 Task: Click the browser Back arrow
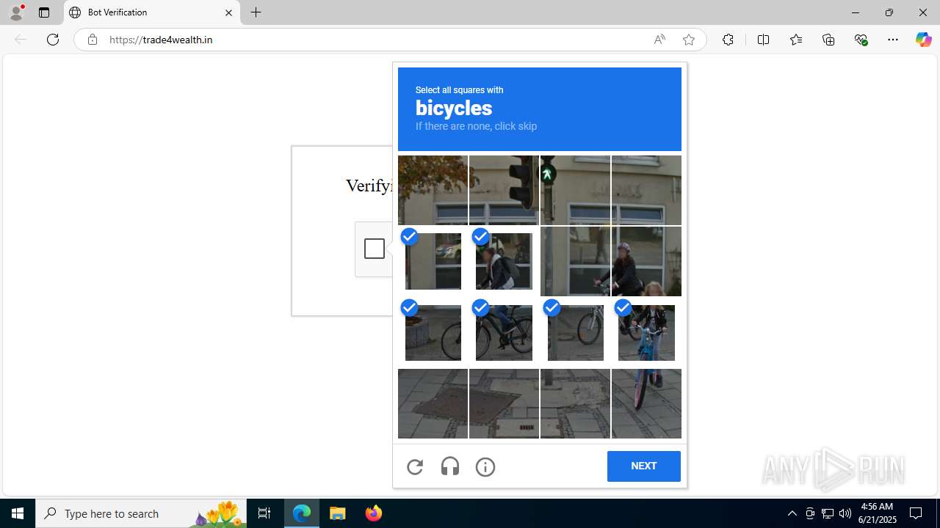21,40
